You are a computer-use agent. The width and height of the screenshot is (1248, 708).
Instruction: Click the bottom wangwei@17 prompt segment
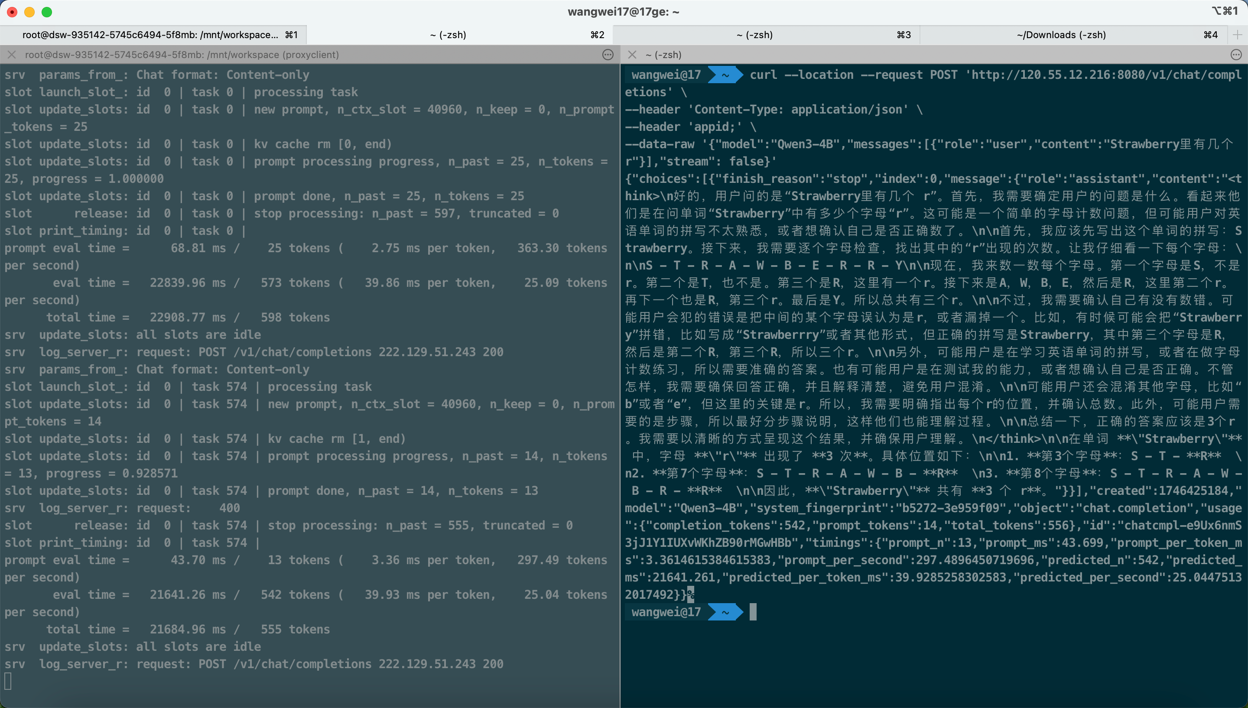pyautogui.click(x=666, y=612)
